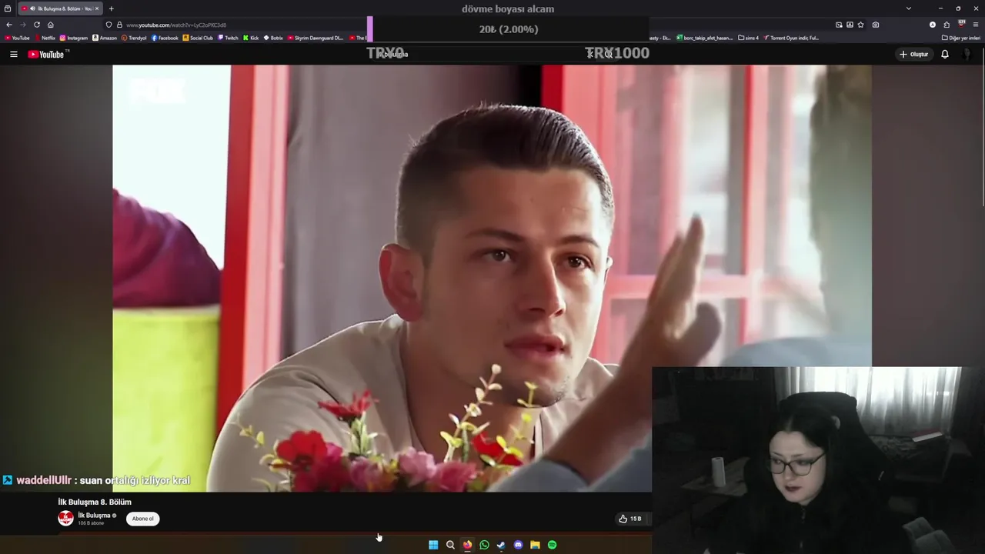Open the İlk Buluşma channel name link
This screenshot has height=554, width=985.
point(94,516)
